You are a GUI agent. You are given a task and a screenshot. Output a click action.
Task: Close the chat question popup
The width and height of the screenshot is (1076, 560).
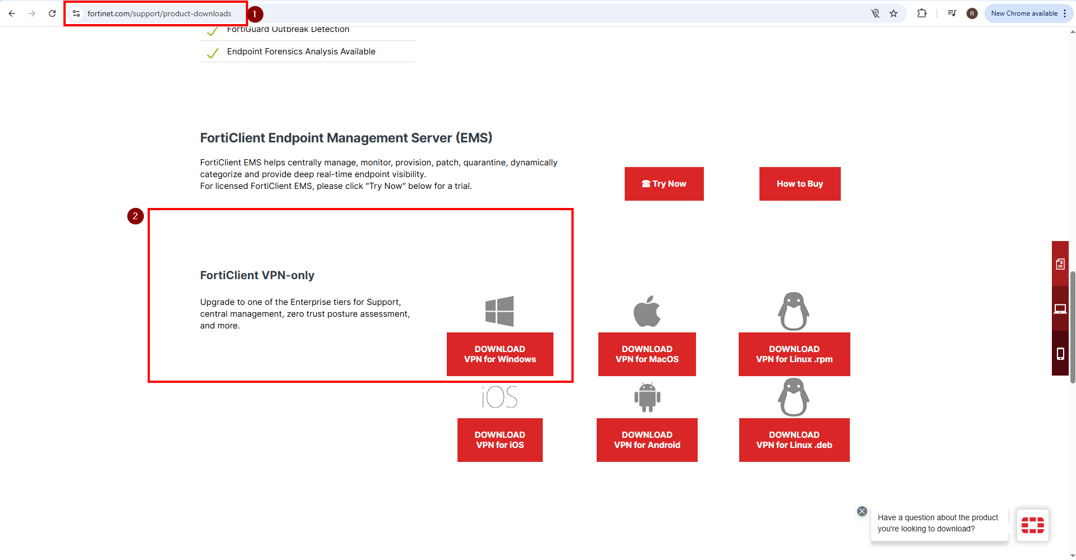click(x=862, y=511)
